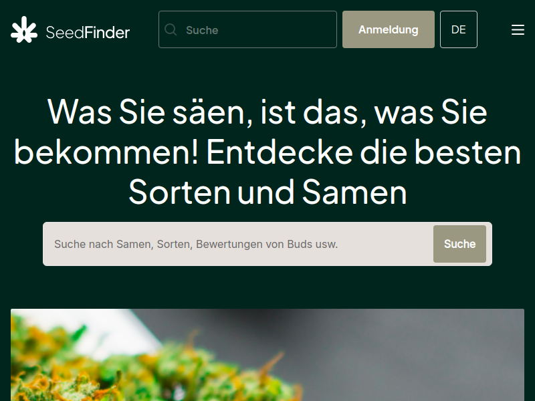Viewport: 535px width, 401px height.
Task: Open the hamburger menu icon
Action: pos(518,29)
